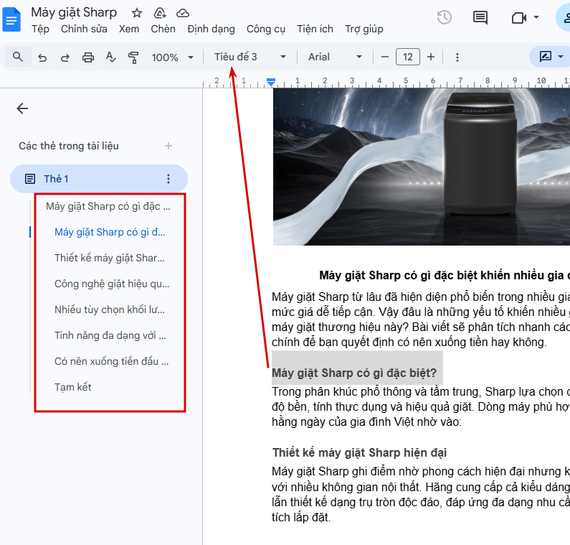Jump to outline item Thiết kế máy giặt Shar...

[x=110, y=258]
